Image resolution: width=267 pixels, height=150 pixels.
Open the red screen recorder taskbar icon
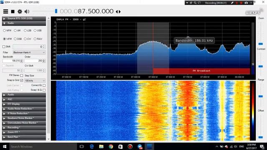(x=130, y=146)
